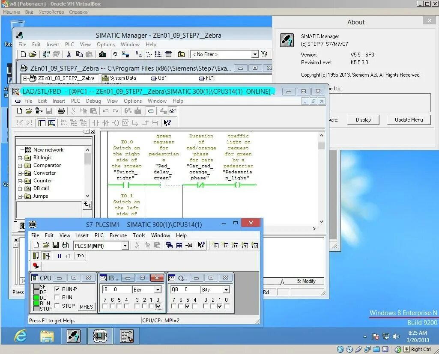Insert a normally open contact element

pos(96,122)
